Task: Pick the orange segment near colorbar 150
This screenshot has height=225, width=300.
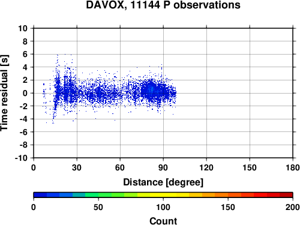Action: [228, 195]
